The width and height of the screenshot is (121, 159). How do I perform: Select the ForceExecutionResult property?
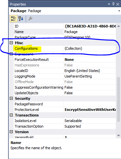tap(32, 60)
